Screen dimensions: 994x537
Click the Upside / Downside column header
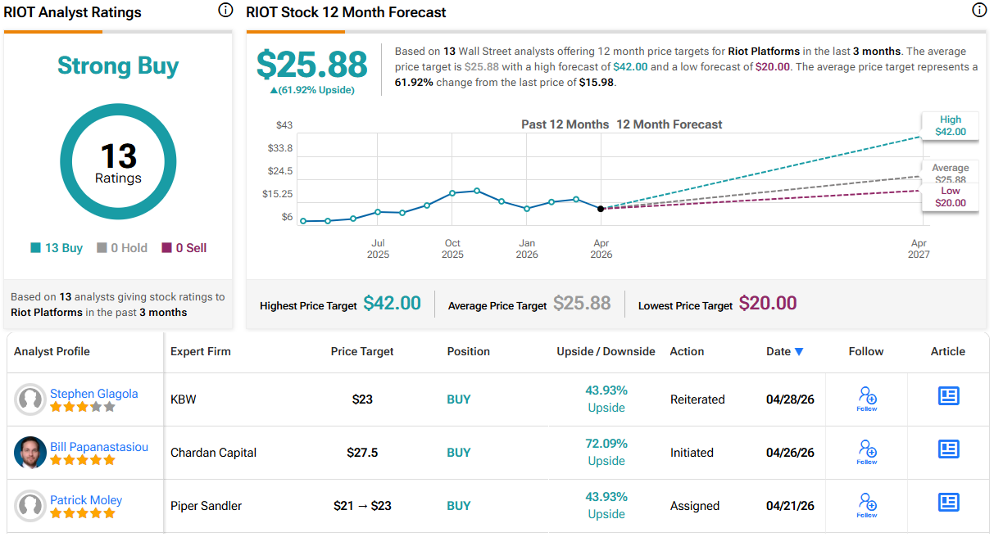[606, 351]
